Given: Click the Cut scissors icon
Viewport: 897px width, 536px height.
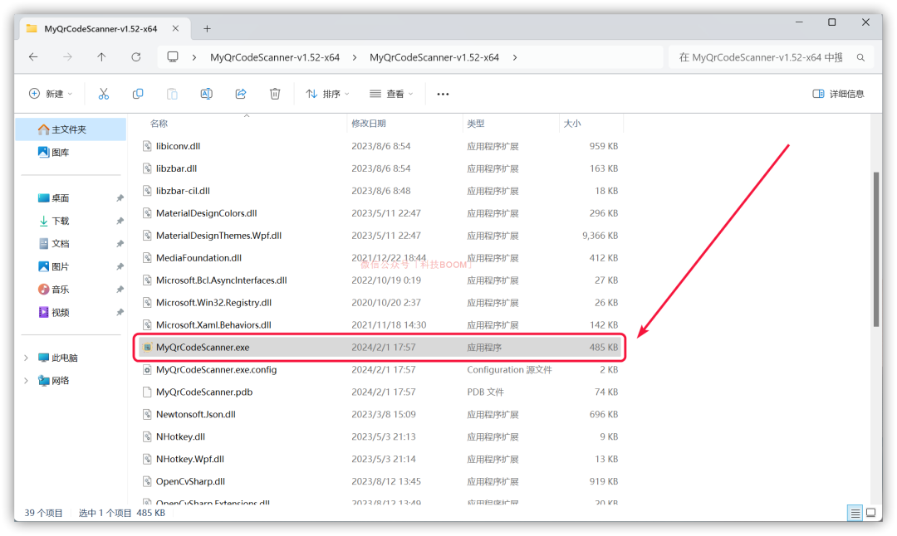Looking at the screenshot, I should [x=104, y=94].
